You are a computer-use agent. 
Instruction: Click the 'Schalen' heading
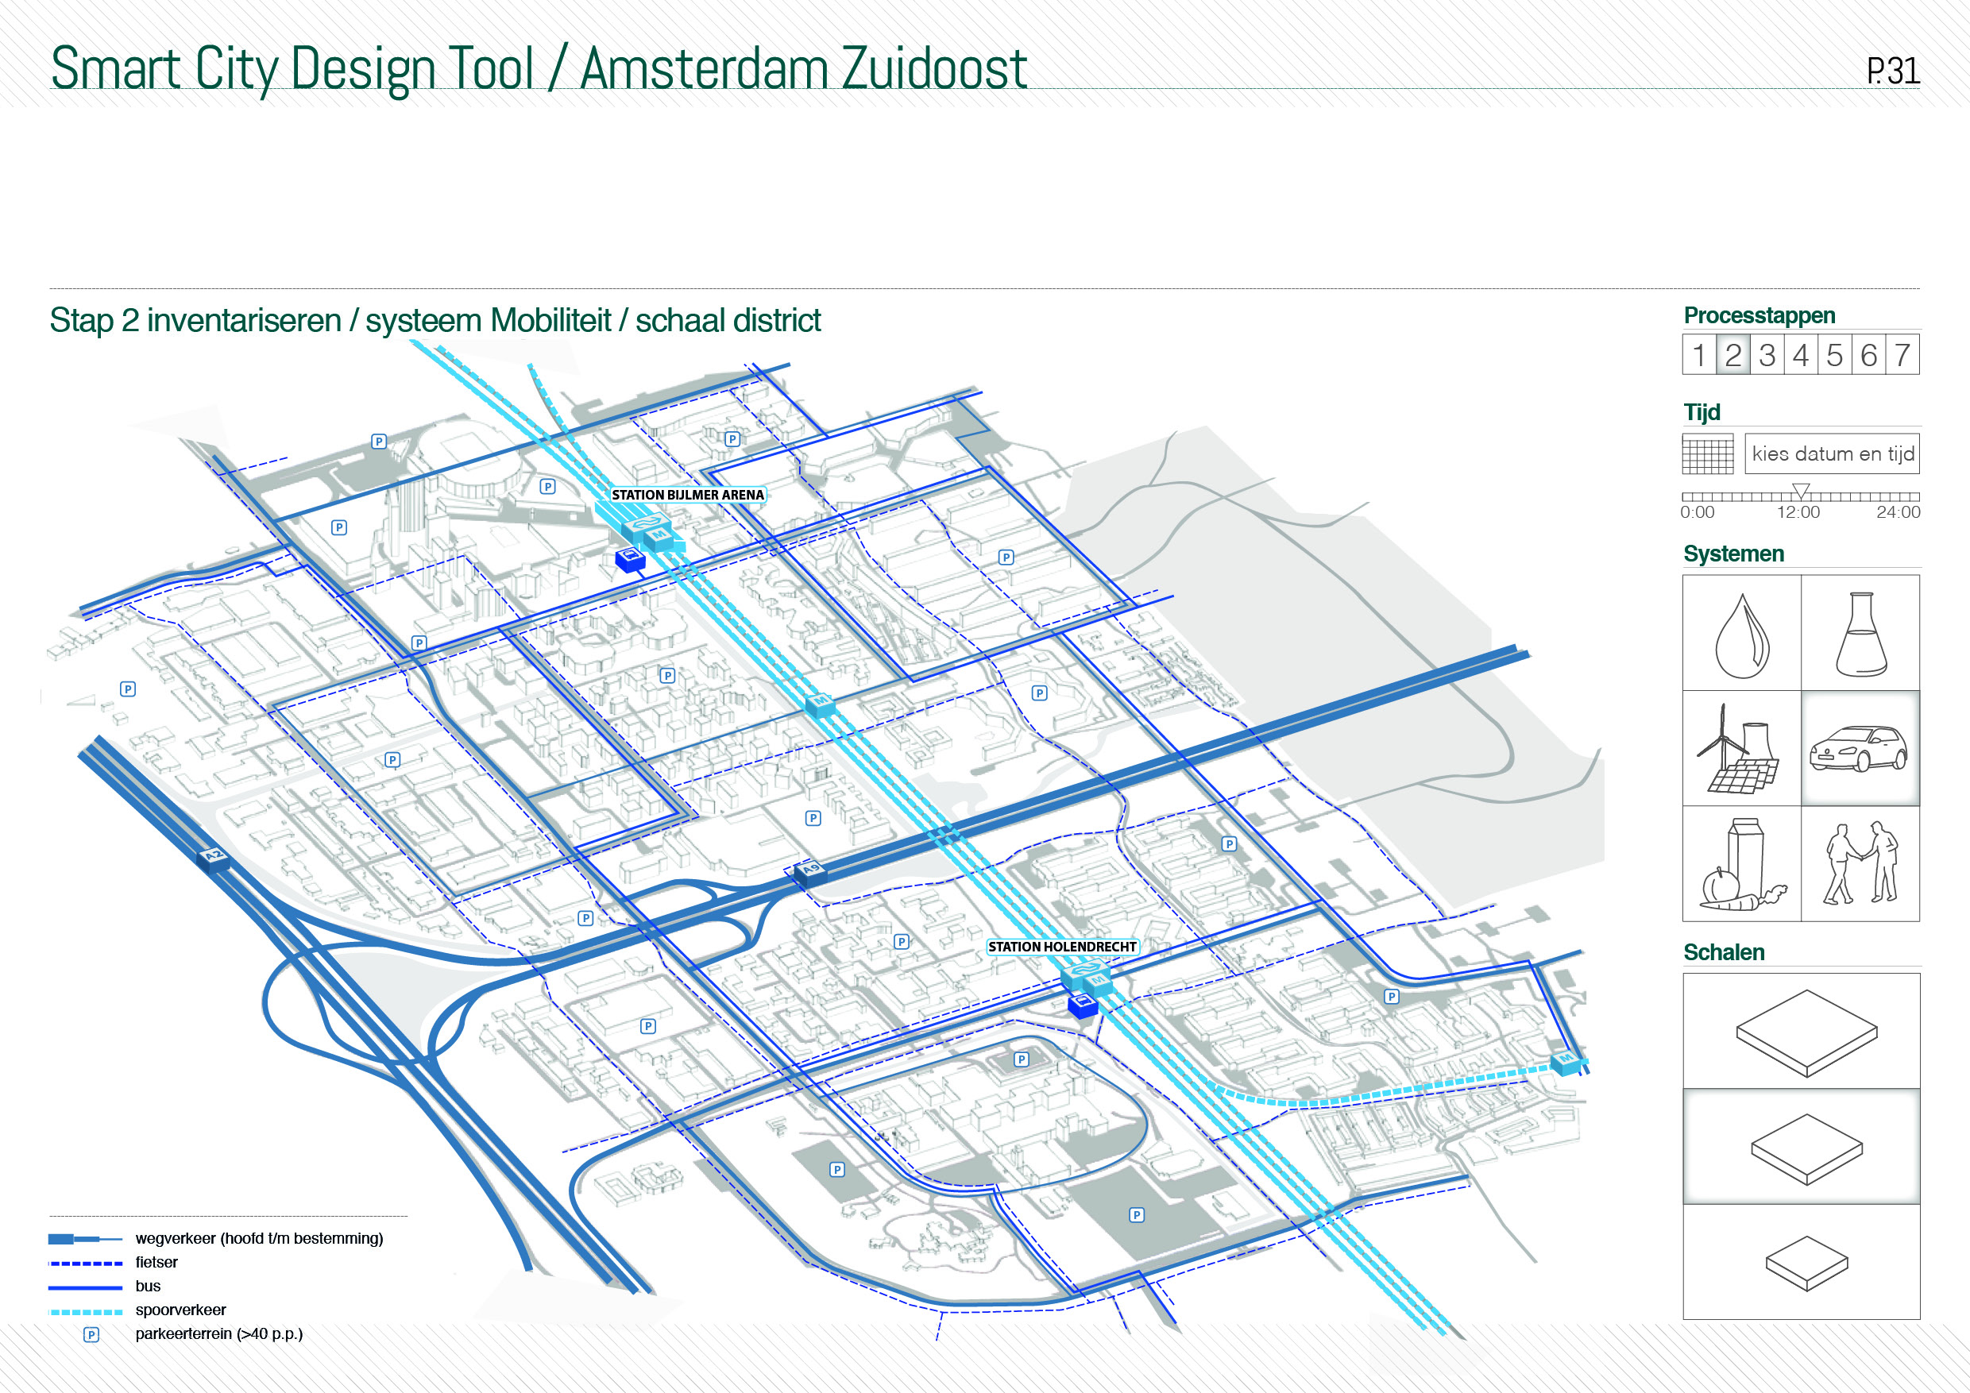click(x=1724, y=953)
